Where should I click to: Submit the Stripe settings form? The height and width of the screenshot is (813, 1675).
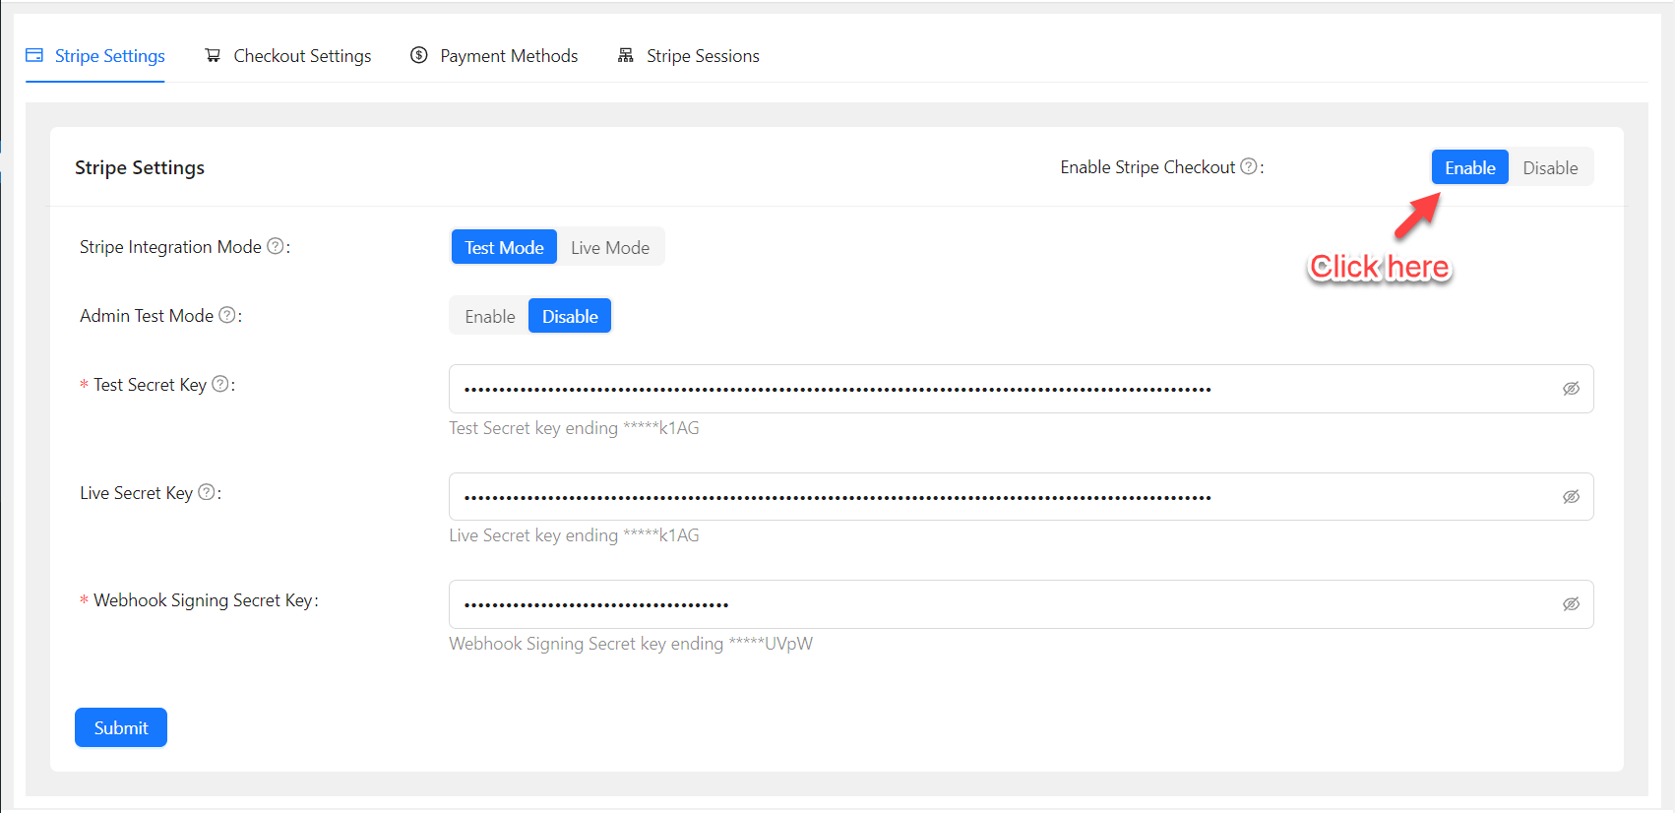coord(121,728)
